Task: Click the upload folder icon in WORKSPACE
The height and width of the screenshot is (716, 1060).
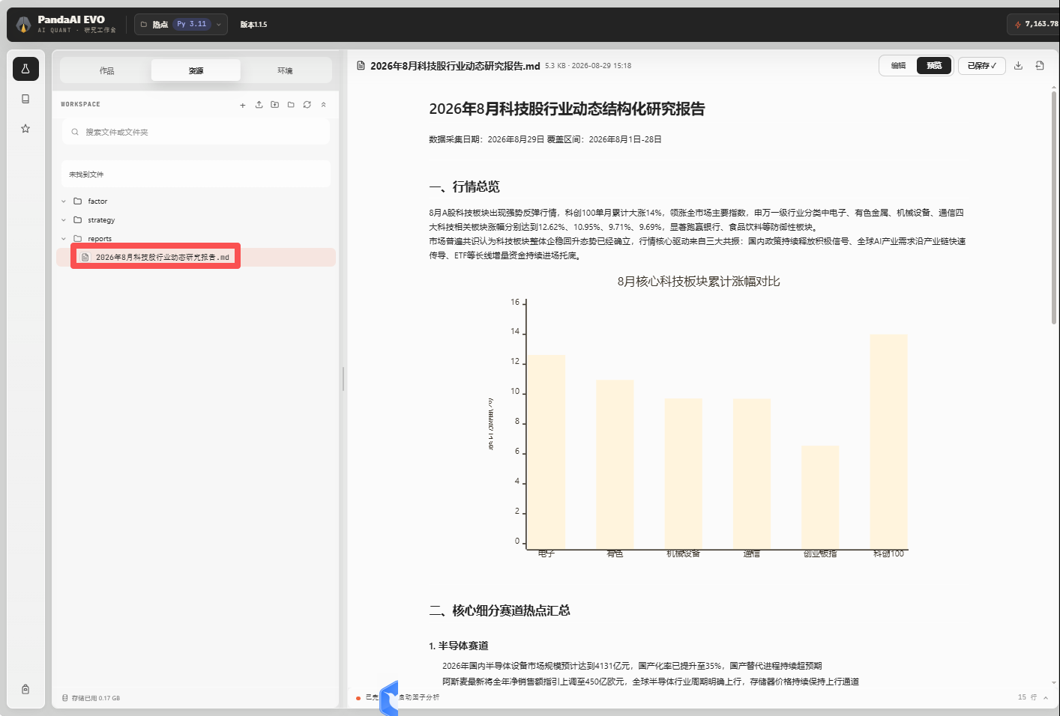Action: click(x=275, y=105)
